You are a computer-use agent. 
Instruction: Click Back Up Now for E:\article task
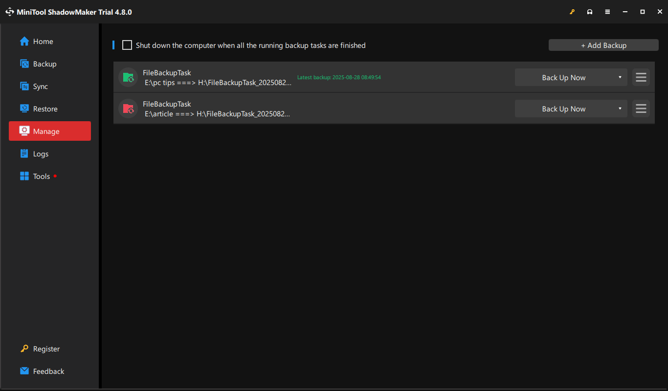(564, 109)
